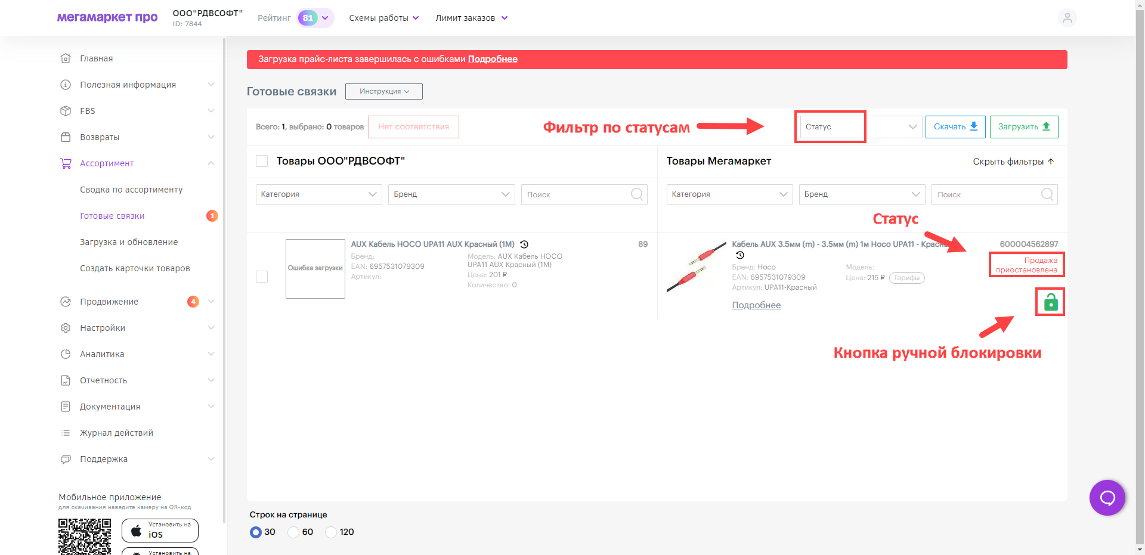Image resolution: width=1145 pixels, height=555 pixels.
Task: Click the Отчетность document icon
Action: pos(66,380)
